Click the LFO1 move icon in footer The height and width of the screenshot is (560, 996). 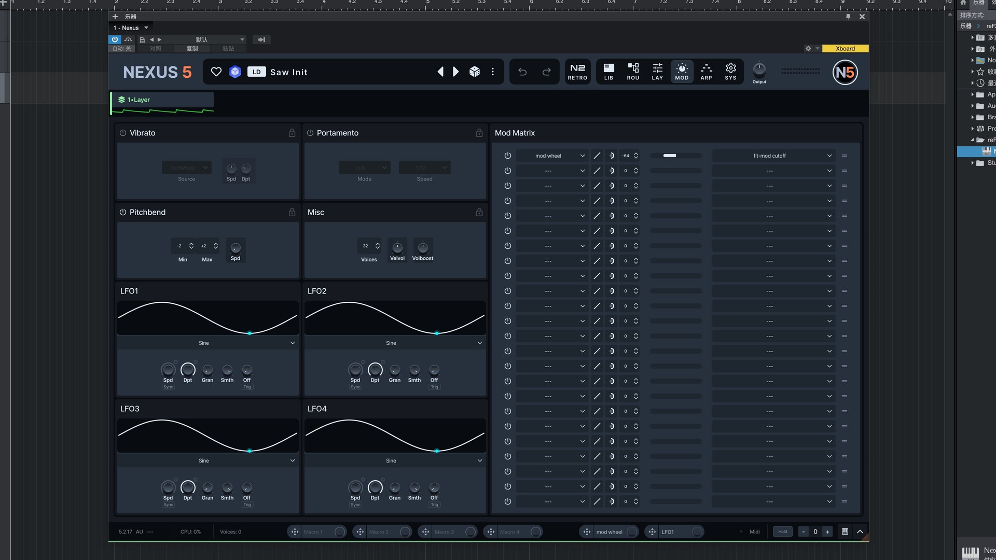click(652, 532)
